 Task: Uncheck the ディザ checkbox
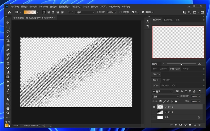pyautogui.click(x=133, y=12)
